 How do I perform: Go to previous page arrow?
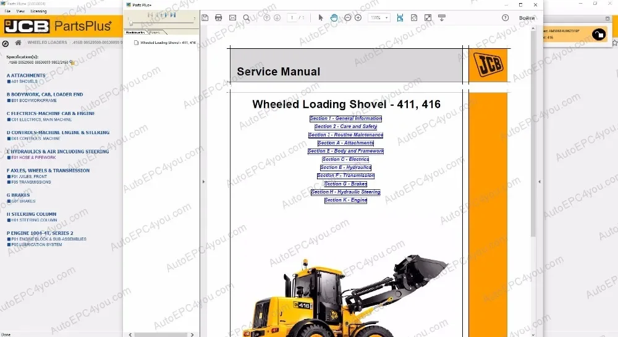click(x=267, y=18)
